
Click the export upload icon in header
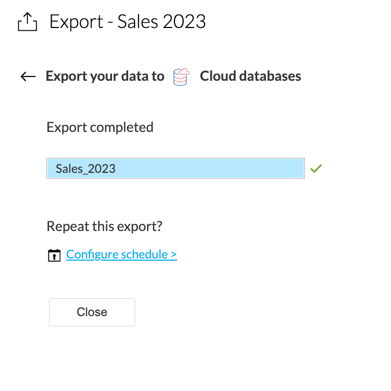(x=27, y=22)
